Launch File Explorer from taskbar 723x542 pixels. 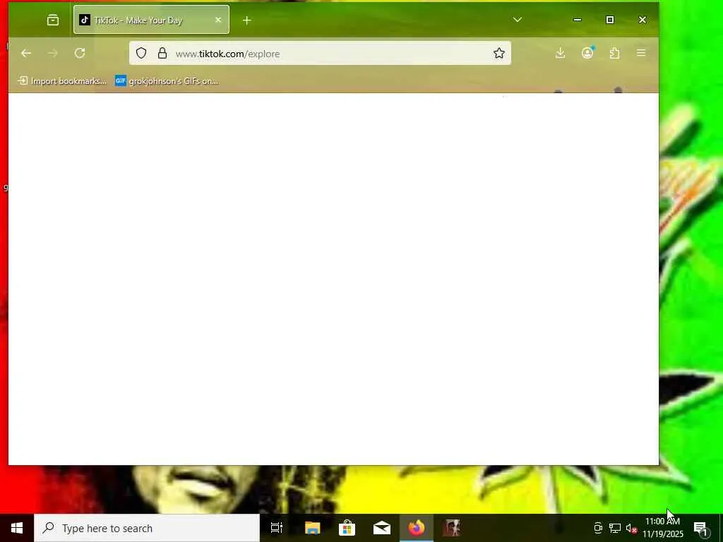click(312, 528)
